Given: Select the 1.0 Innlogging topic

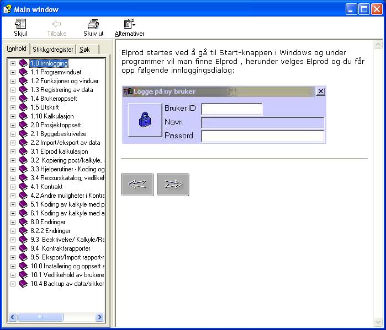Looking at the screenshot, I should point(49,63).
